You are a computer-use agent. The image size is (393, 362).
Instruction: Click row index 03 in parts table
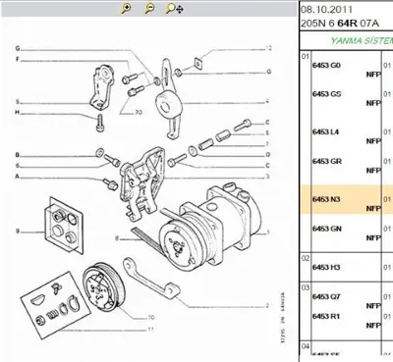(306, 287)
